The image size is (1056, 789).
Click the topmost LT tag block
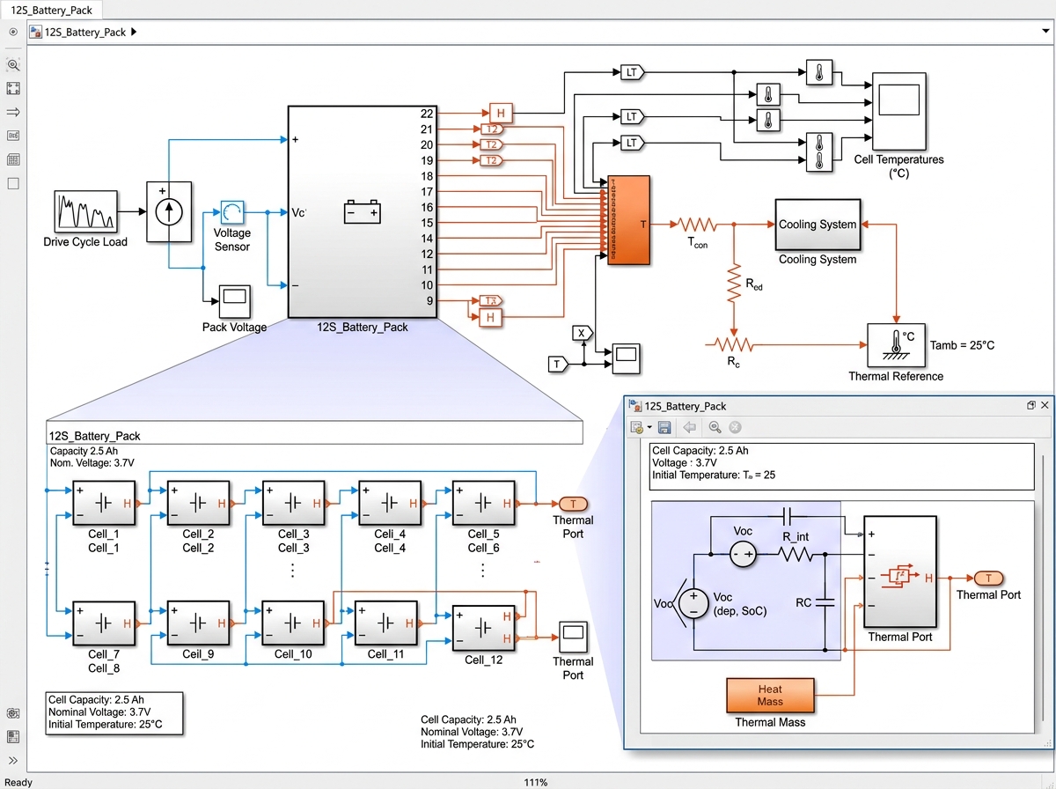pyautogui.click(x=632, y=72)
